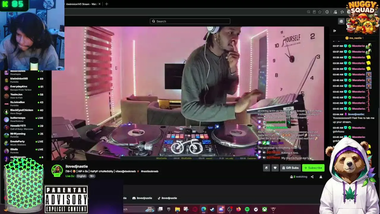Click the 2 watching viewer count
Screen dimensions: 380x214
(x=299, y=177)
